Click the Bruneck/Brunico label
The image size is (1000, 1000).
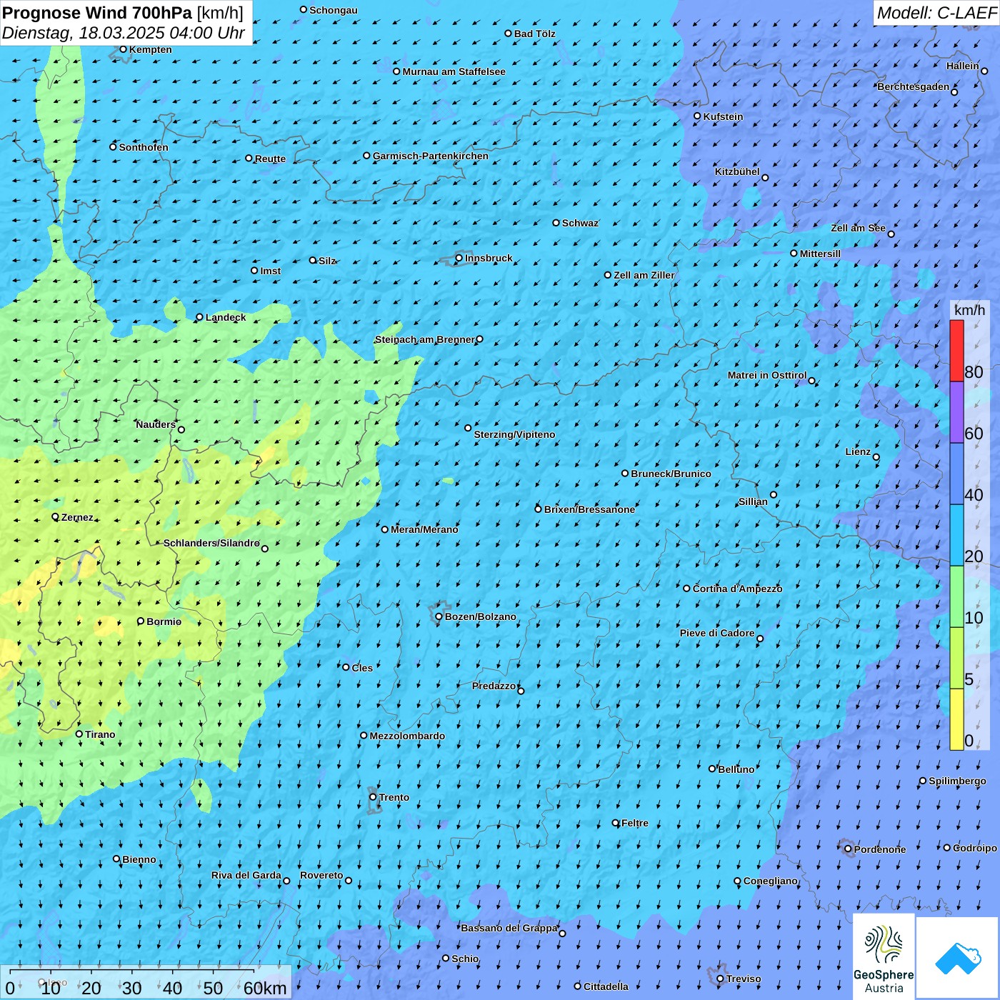click(671, 474)
